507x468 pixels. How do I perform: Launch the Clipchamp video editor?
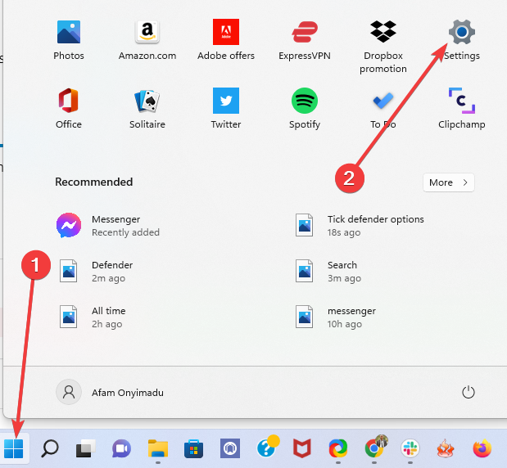coord(461,108)
